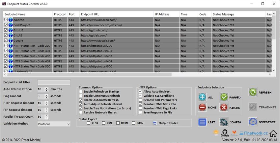Sort by Code column header
280x143 pixels.
(x=205, y=14)
